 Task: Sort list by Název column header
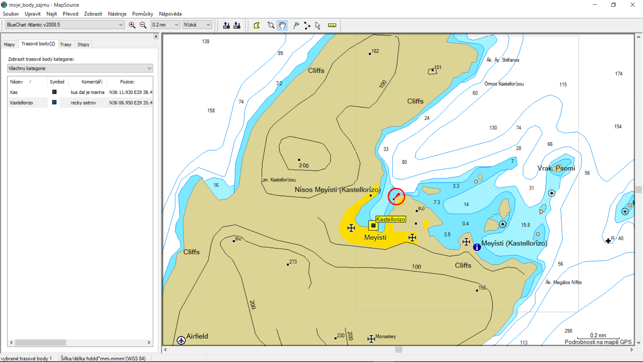tap(17, 82)
